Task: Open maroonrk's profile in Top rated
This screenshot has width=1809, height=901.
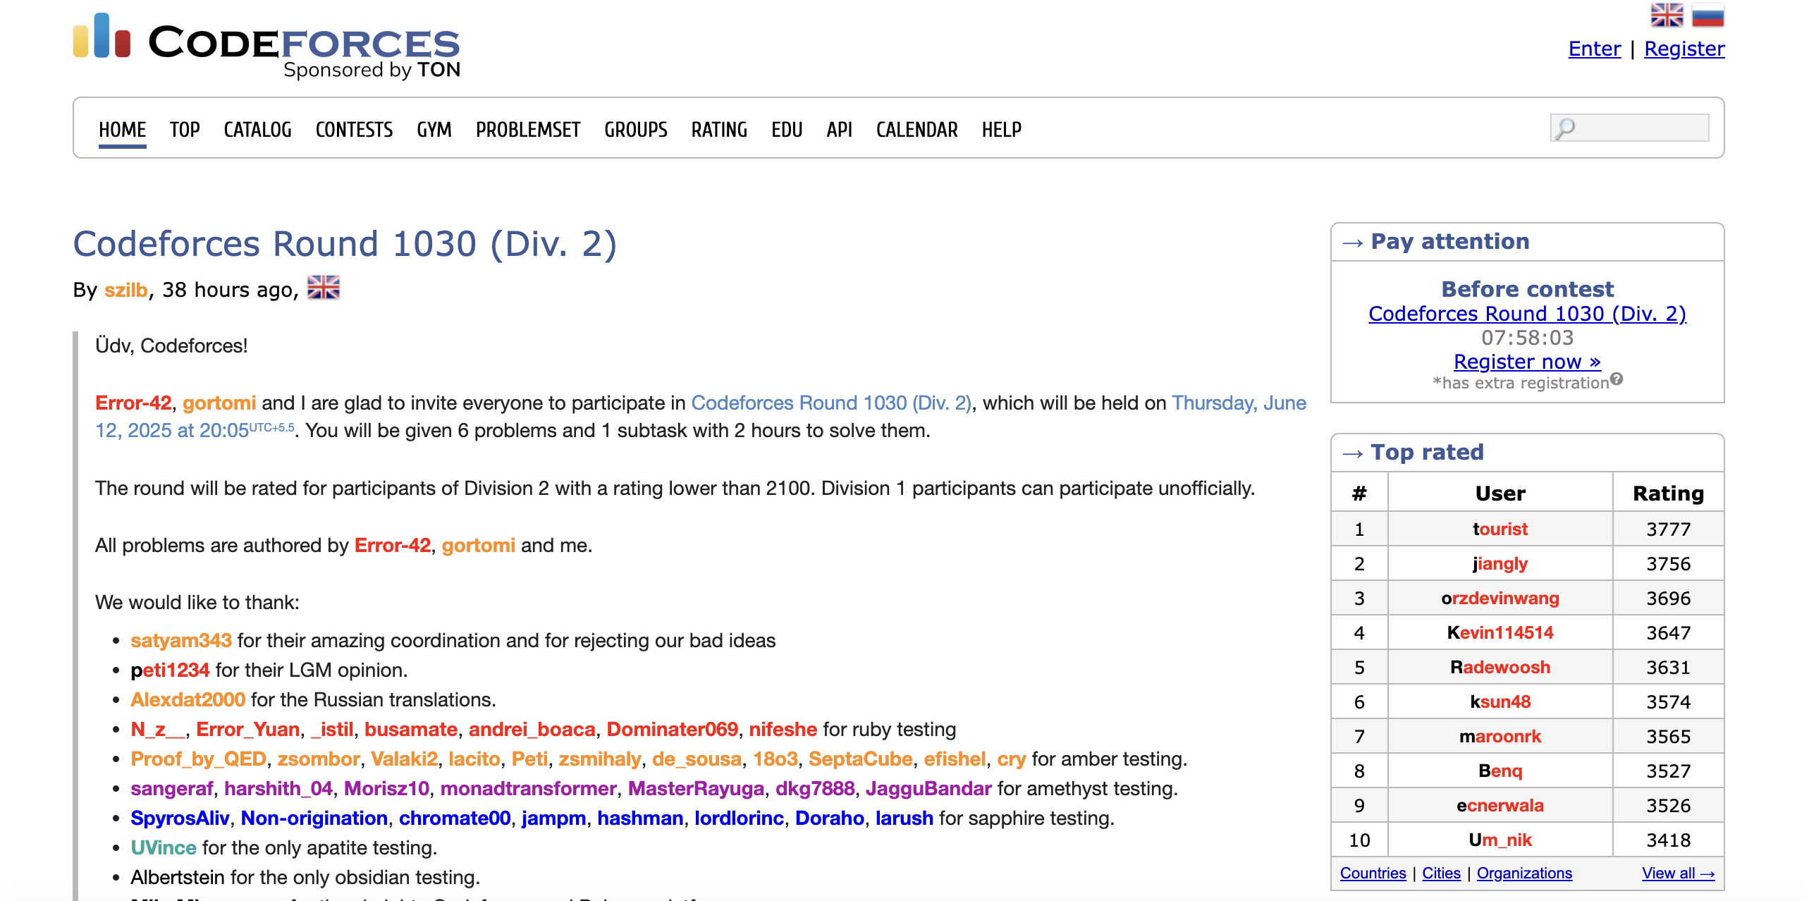Action: point(1500,736)
